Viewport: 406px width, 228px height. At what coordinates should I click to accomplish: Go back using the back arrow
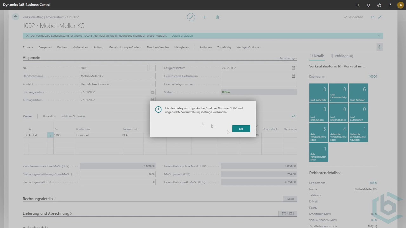pyautogui.click(x=16, y=17)
